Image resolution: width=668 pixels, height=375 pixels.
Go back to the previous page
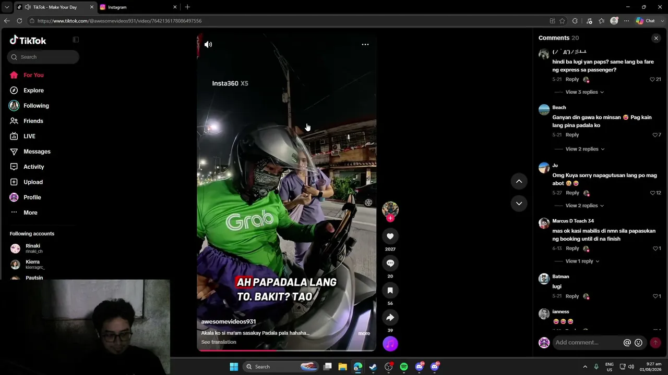7,21
